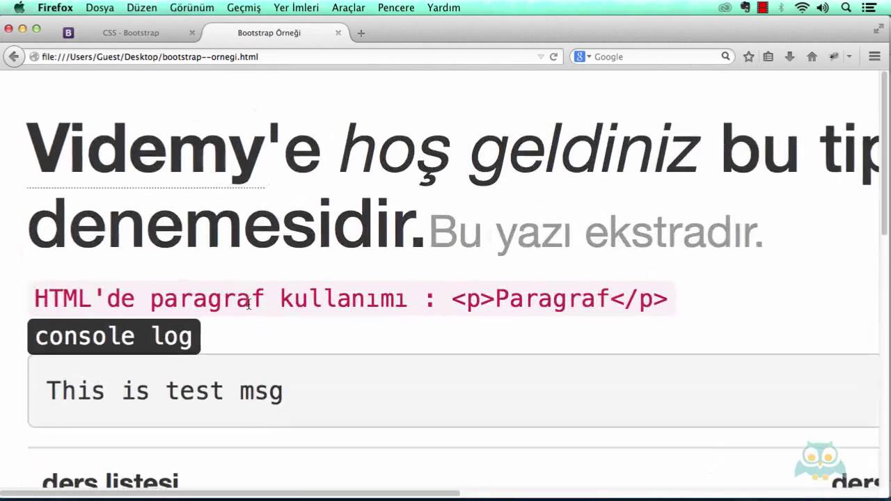Open the Yer İmleri menu
Screen dimensions: 891x501
[296, 8]
